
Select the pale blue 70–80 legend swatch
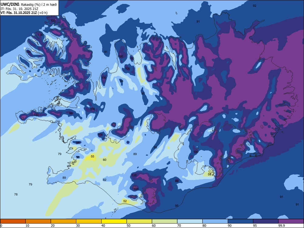pos(190,221)
